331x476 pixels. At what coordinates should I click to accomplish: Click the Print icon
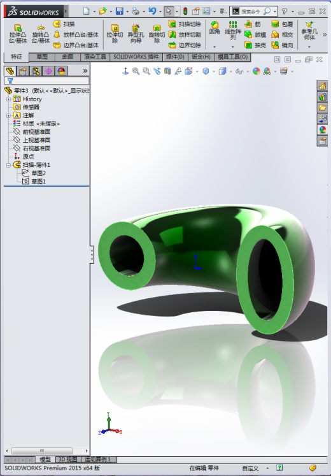[136, 11]
